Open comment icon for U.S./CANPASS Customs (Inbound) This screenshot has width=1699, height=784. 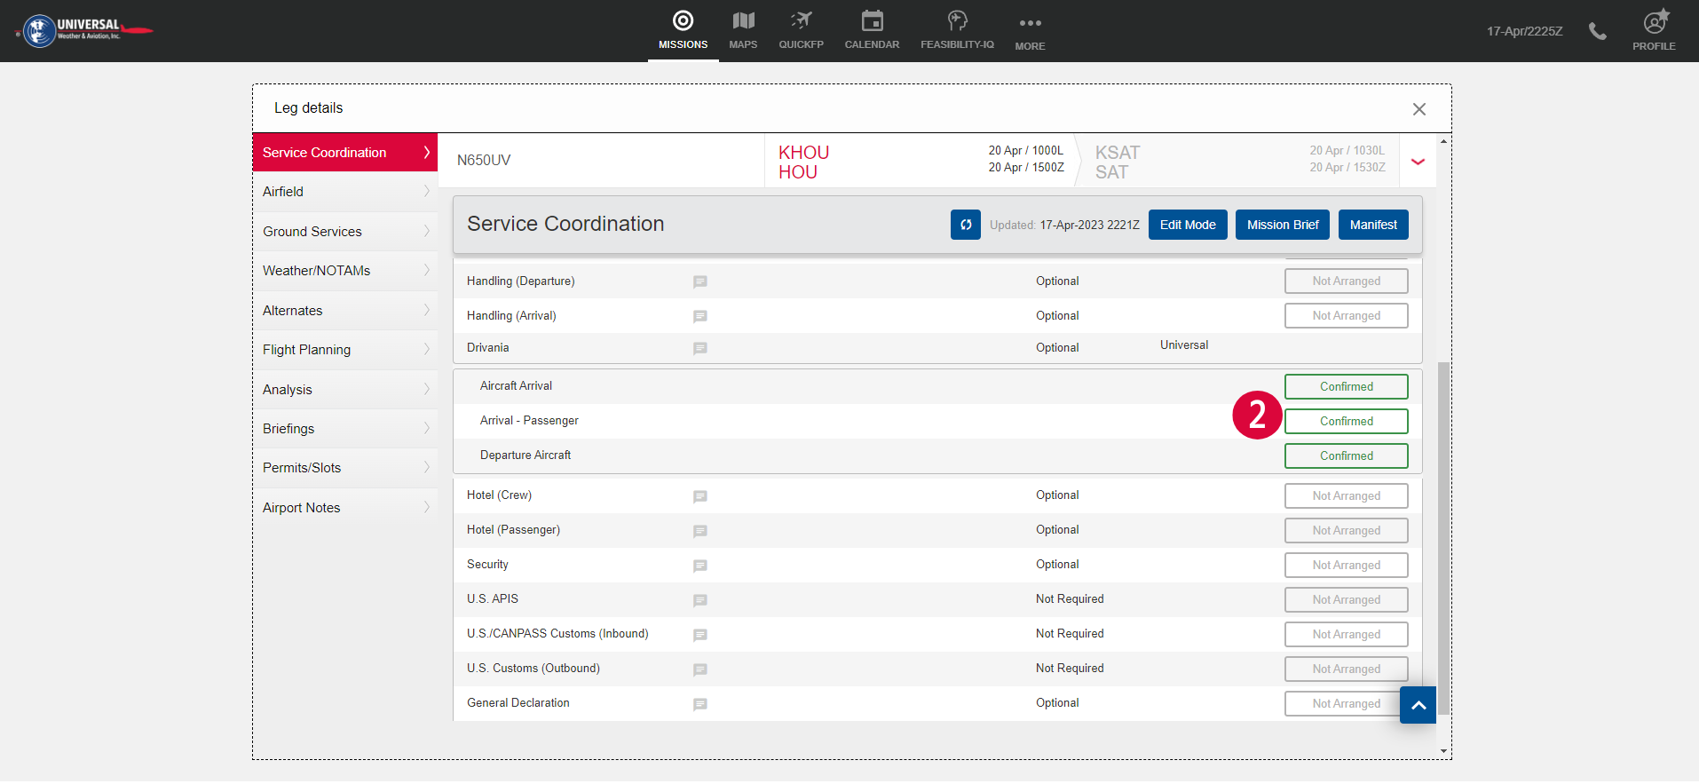699,635
